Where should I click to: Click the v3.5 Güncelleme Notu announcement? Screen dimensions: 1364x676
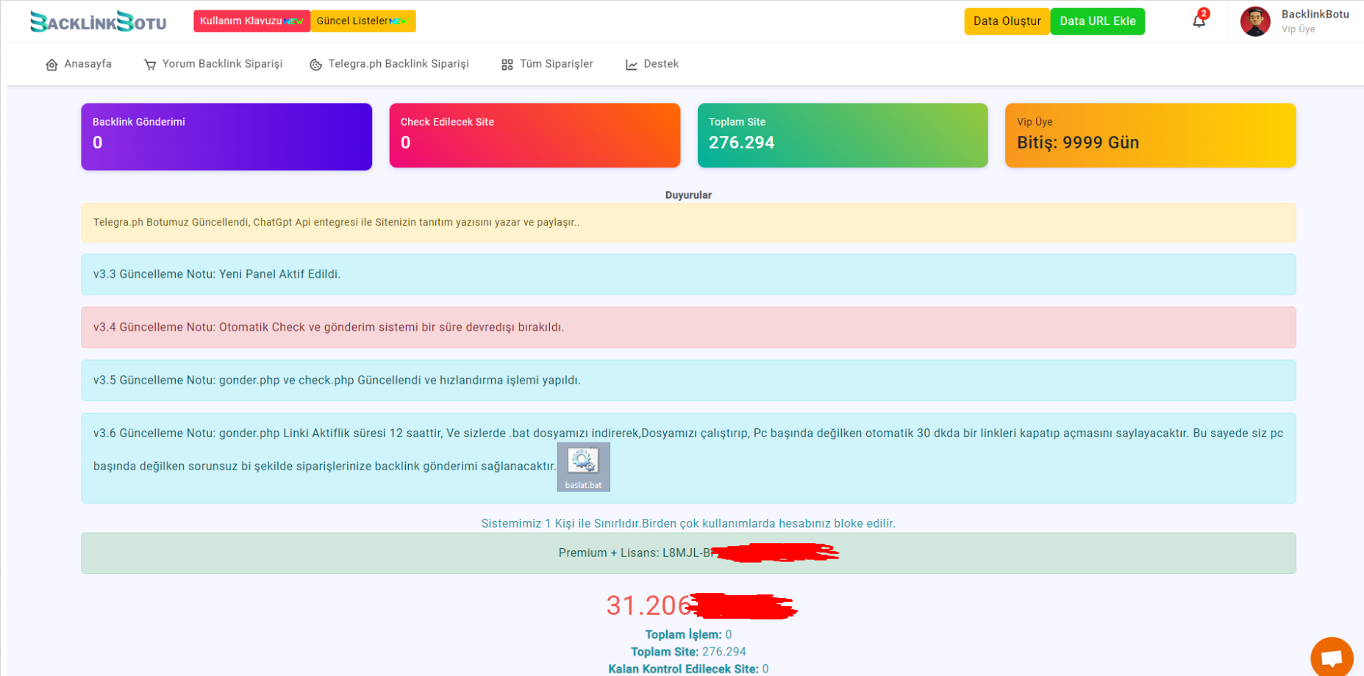(x=688, y=380)
